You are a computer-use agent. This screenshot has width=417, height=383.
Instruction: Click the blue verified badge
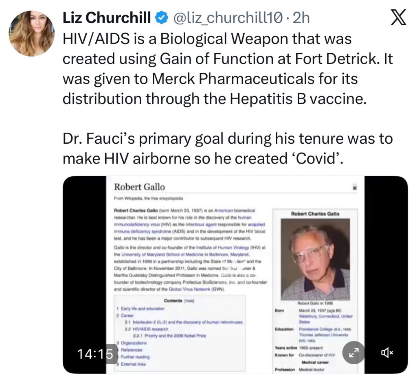pos(162,18)
